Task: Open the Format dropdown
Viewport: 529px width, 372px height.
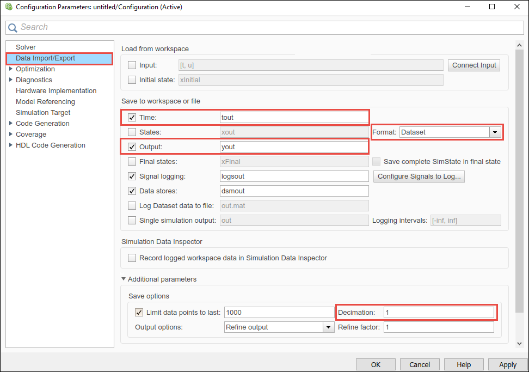Action: [494, 132]
